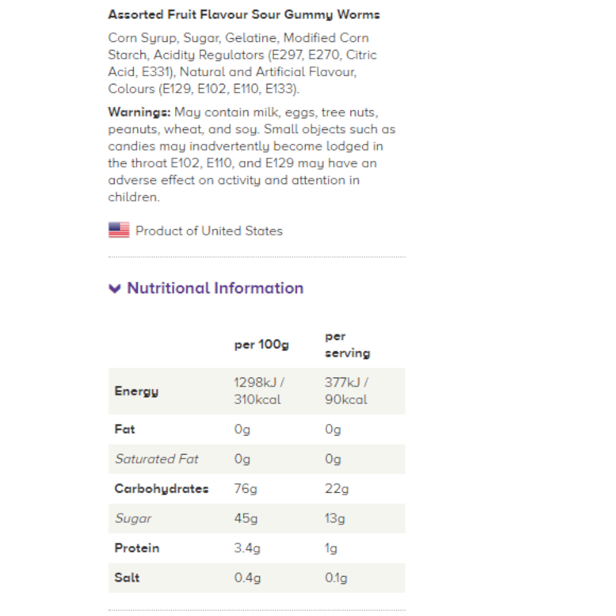Click the Fat row label
Screen dimensions: 616x616
coord(124,429)
